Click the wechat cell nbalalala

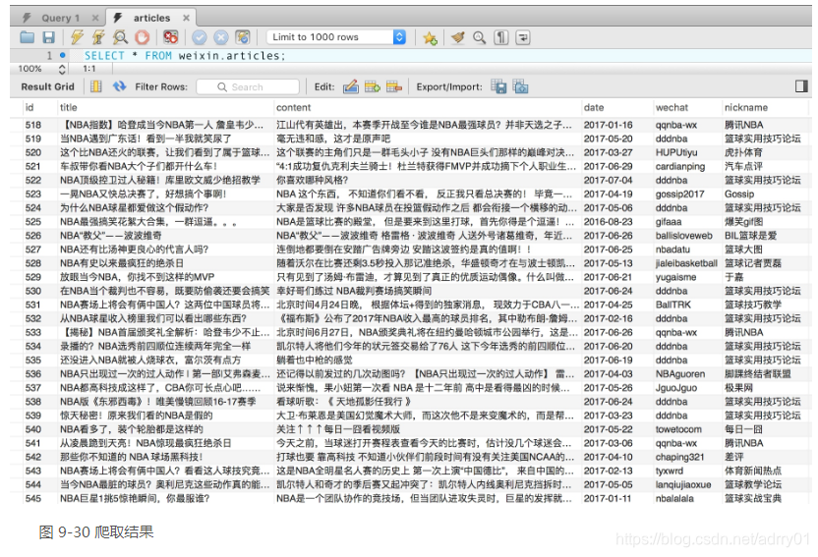tap(674, 499)
